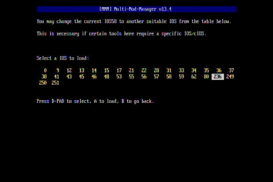Select IOS 56 entry
273x182 pixels.
(144, 77)
